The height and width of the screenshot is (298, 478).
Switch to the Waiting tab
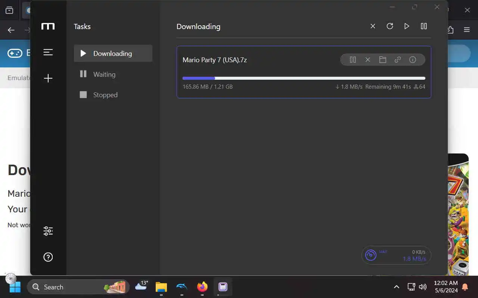(113, 74)
